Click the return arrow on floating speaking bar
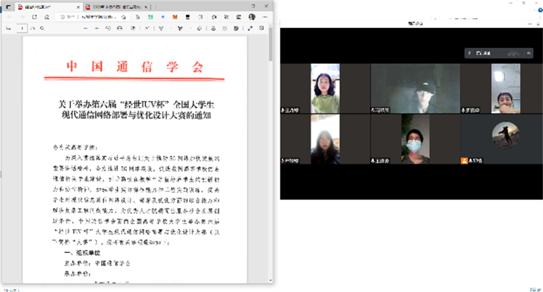 tap(528, 53)
